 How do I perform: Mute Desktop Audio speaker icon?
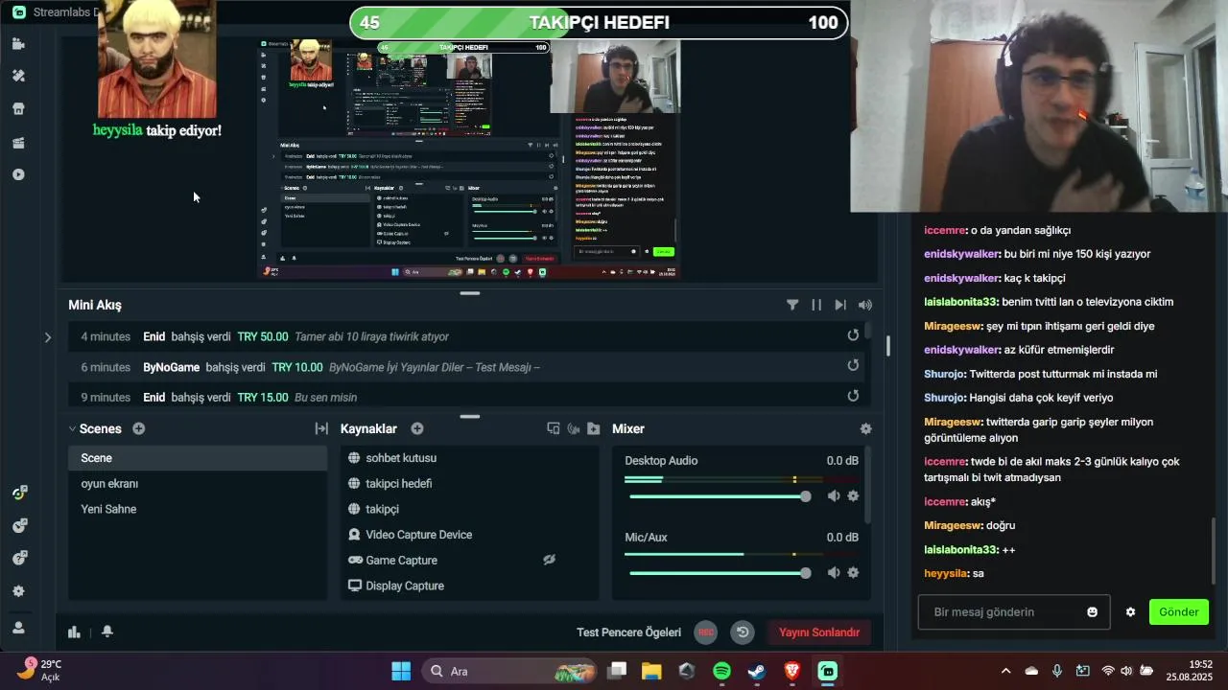click(x=834, y=495)
